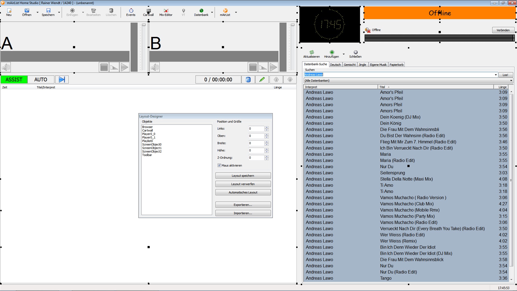The height and width of the screenshot is (291, 517).
Task: Toggle the Maus aktivieren checkbox
Action: (219, 165)
